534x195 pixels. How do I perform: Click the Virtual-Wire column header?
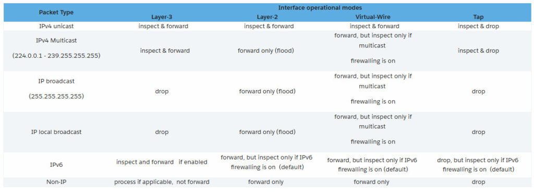tap(371, 17)
